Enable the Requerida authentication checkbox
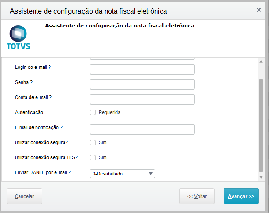The width and height of the screenshot is (269, 213). pos(93,112)
